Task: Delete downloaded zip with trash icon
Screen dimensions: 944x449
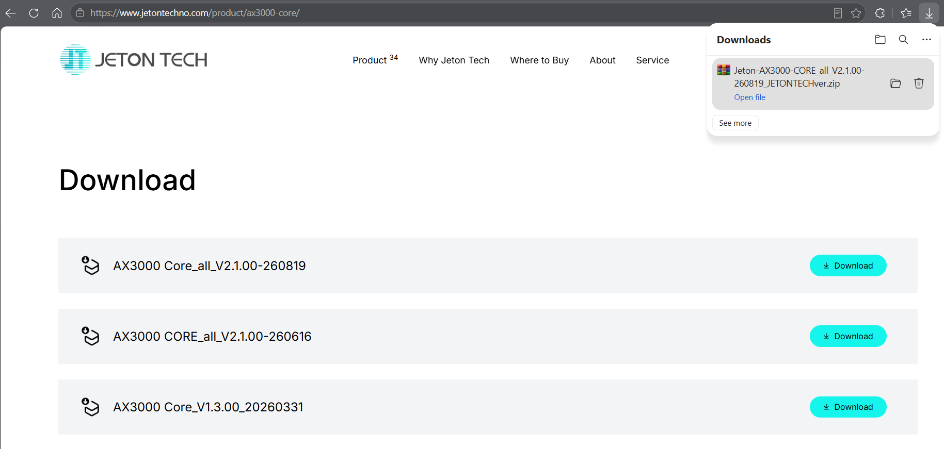Action: [919, 84]
